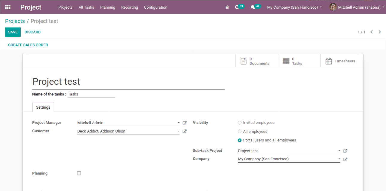The image size is (386, 191).
Task: Click the Visibility field label
Action: point(200,123)
